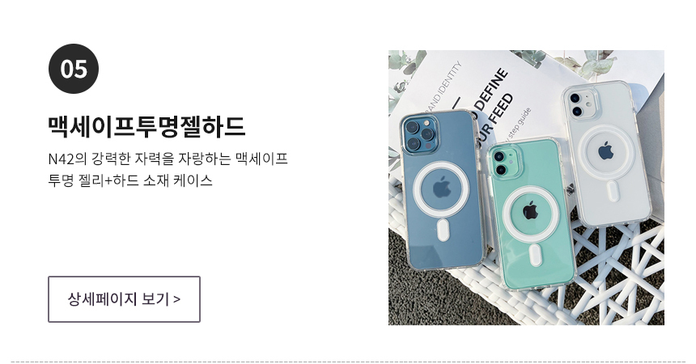
Task: Select the MagSafe case product photo
Action: (x=526, y=188)
